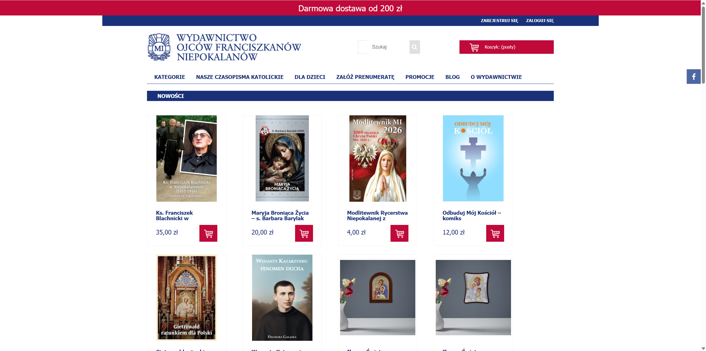This screenshot has height=351, width=706.
Task: Open the Facebook side tab icon
Action: (694, 76)
